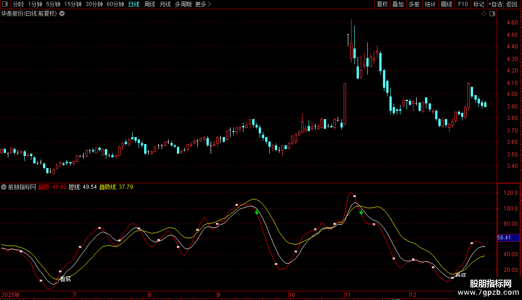
Task: Toggle the right side panel icon
Action: 492,14
